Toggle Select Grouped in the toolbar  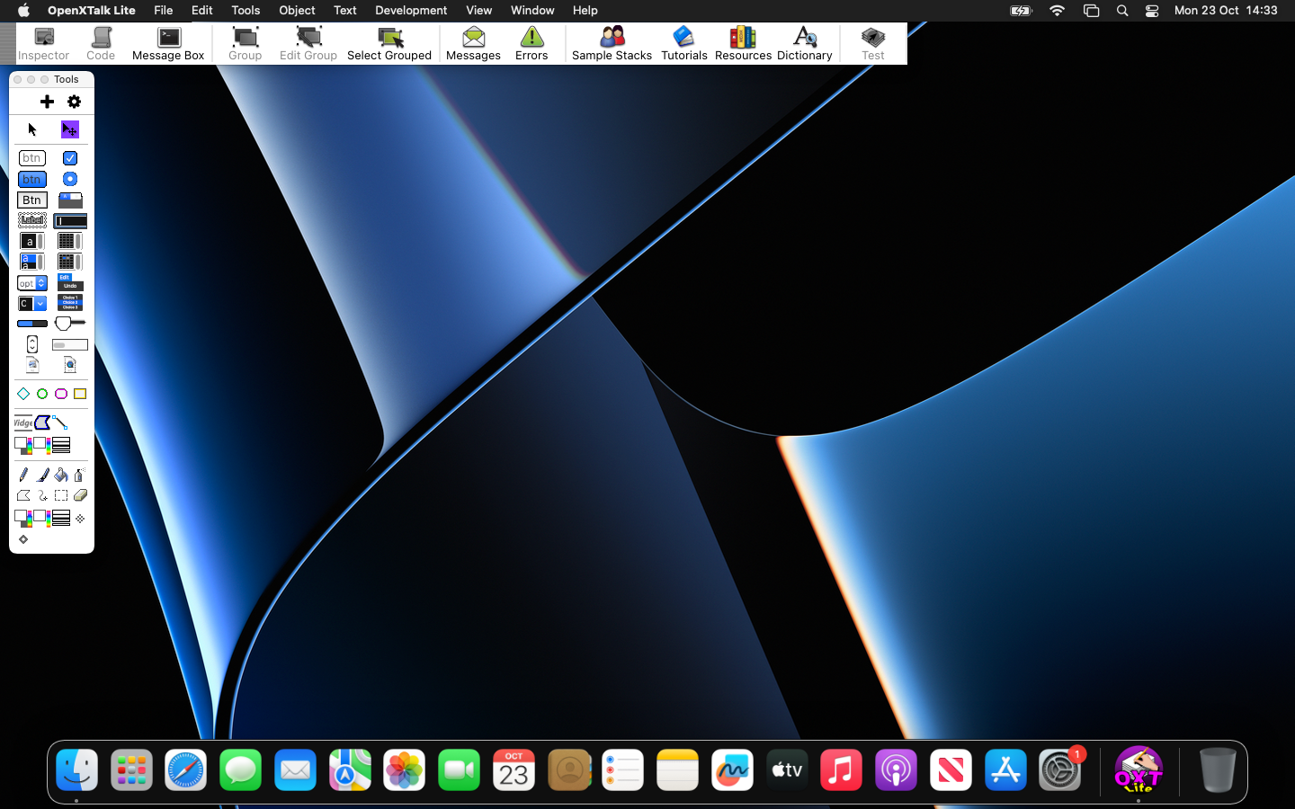click(x=389, y=44)
